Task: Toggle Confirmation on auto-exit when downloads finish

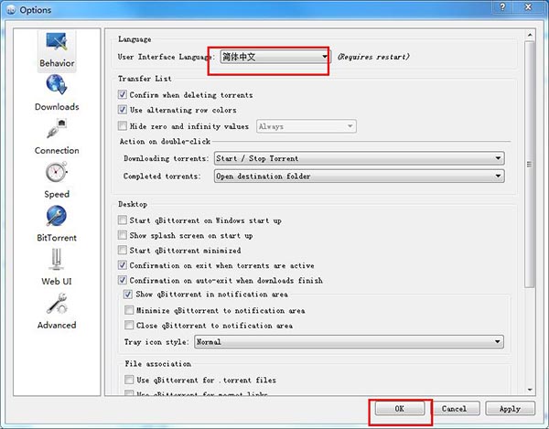Action: pos(123,280)
